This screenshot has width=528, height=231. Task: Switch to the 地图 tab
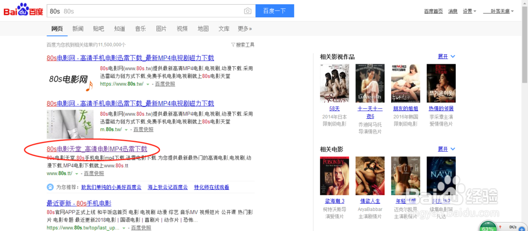[203, 28]
